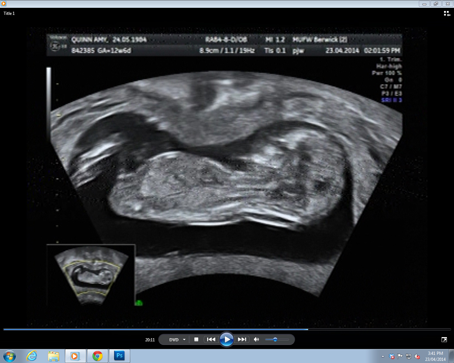The image size is (454, 363).
Task: Toggle the system volume tray icon
Action: [417, 356]
